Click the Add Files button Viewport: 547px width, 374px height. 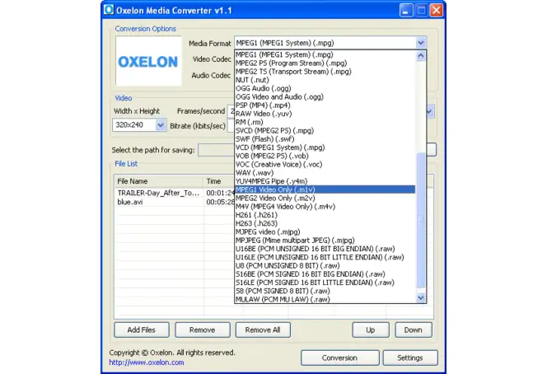[x=142, y=330]
